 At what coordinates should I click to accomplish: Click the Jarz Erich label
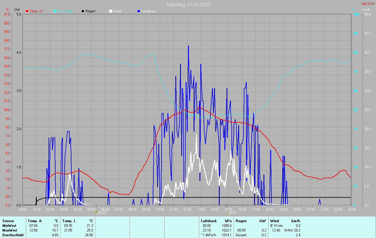368,4
